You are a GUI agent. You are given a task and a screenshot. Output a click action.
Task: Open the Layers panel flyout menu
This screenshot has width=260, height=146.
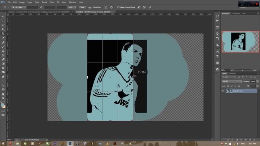click(x=258, y=73)
